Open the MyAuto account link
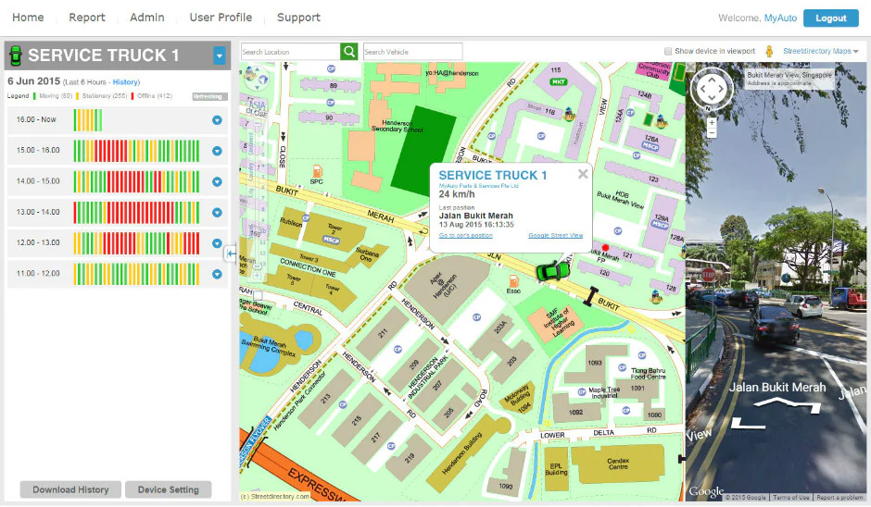Image resolution: width=871 pixels, height=507 pixels. 780,18
